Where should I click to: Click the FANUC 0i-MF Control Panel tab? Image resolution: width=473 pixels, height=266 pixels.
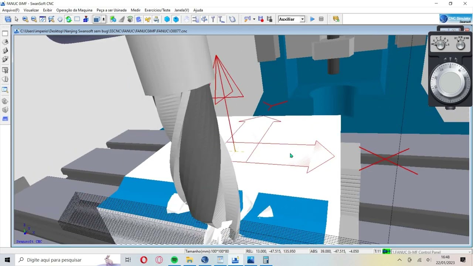click(432, 252)
